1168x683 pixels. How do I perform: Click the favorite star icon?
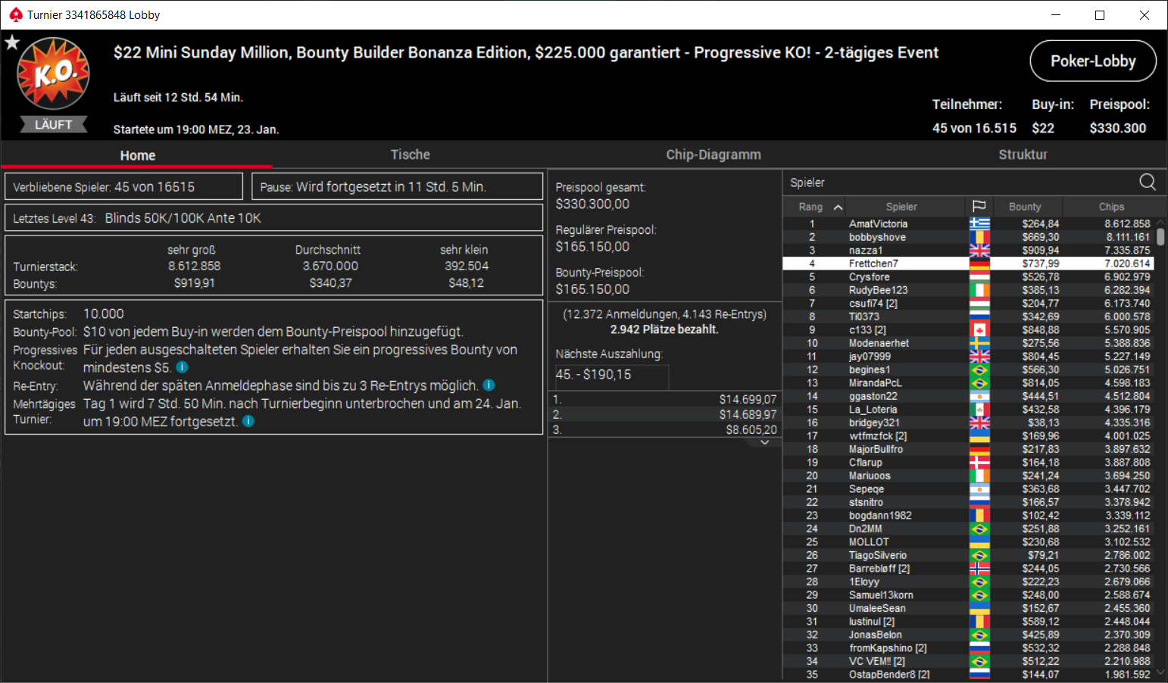tap(12, 42)
